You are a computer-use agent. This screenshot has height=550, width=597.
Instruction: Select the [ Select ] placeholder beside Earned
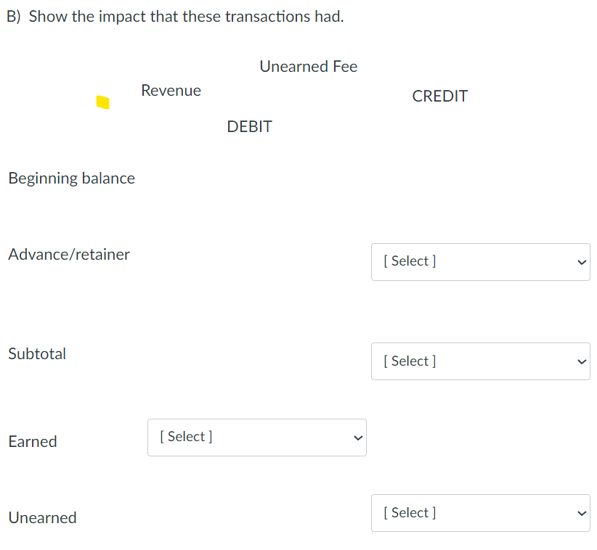coord(185,436)
